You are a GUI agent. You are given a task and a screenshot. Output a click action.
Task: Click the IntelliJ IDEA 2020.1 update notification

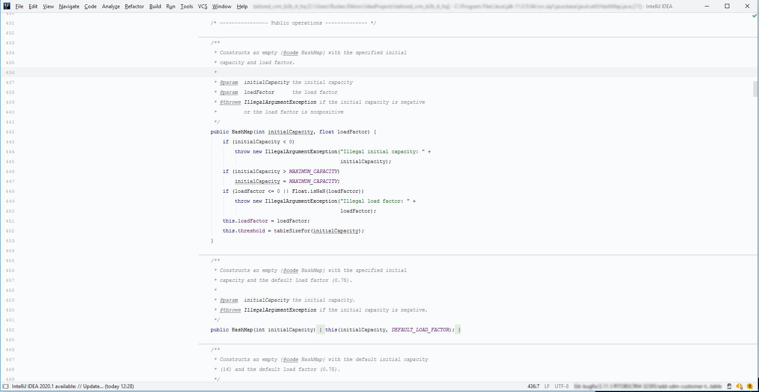pyautogui.click(x=73, y=386)
